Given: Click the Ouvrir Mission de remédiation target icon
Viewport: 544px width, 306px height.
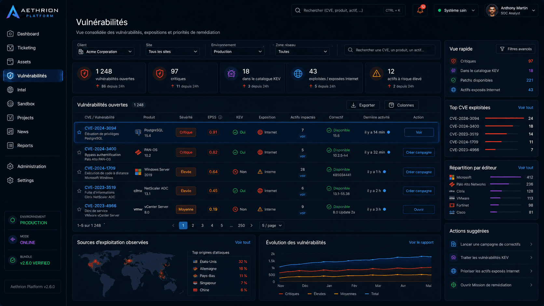Looking at the screenshot, I should 454,285.
